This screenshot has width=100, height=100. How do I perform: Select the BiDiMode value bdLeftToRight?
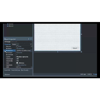coord(20,48)
